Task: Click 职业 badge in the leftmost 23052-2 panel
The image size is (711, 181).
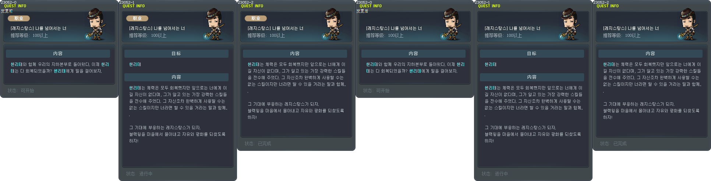Action: coord(256,18)
